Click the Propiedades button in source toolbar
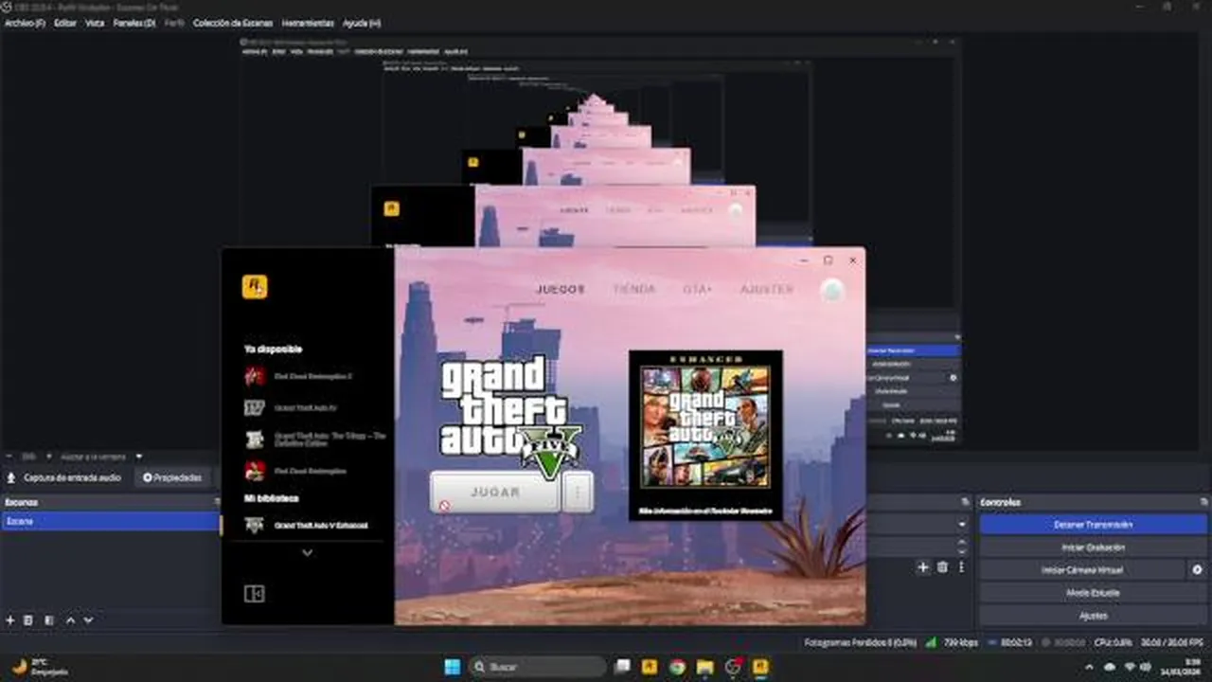 [x=172, y=478]
